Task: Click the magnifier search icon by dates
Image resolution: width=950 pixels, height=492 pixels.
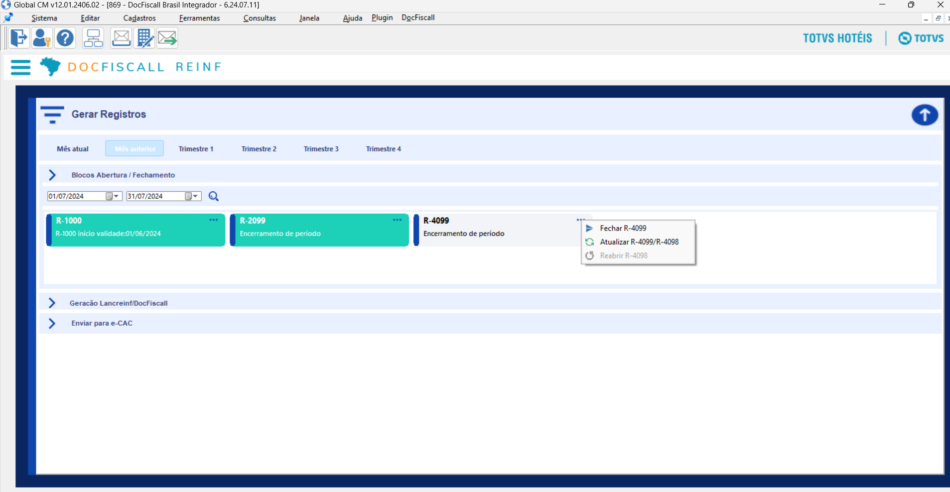Action: [214, 196]
